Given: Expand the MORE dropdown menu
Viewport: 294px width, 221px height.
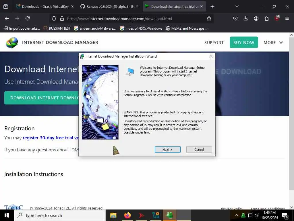Looking at the screenshot, I should pyautogui.click(x=273, y=43).
